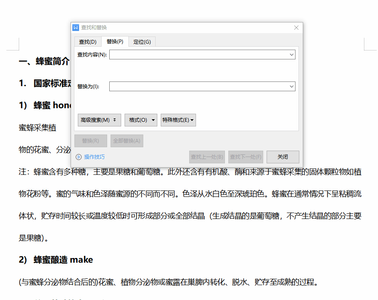This screenshot has height=300, width=378.
Task: Click the 关闭 button
Action: (x=283, y=157)
